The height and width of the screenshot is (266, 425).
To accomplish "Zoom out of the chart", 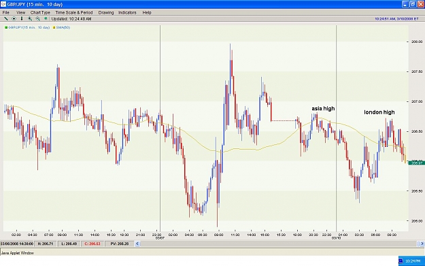I will pos(37,19).
